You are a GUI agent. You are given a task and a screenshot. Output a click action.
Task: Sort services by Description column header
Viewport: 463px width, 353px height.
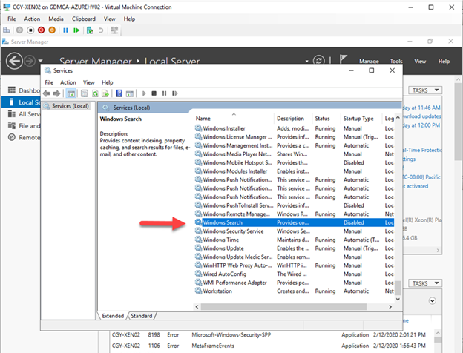293,119
